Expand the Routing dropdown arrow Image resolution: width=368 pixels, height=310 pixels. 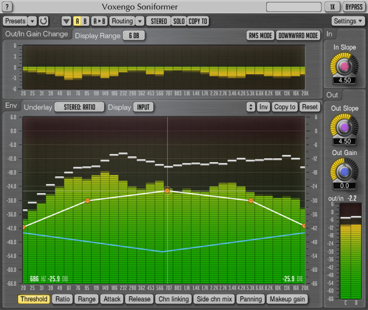pos(140,21)
